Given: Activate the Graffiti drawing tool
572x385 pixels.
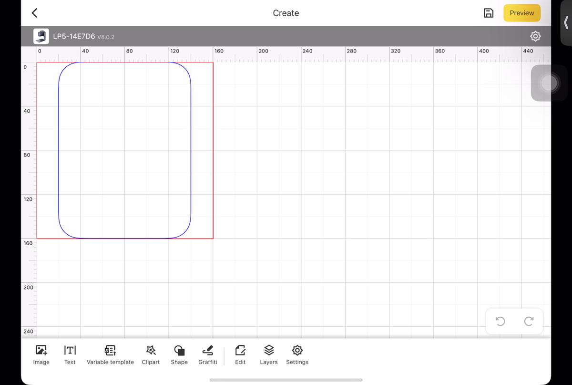Looking at the screenshot, I should pos(208,355).
